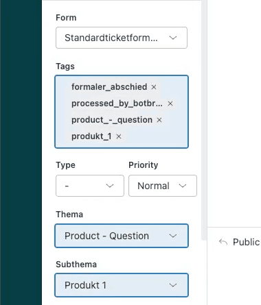
Task: Click the processed_by_botbr... tag text
Action: pos(117,103)
